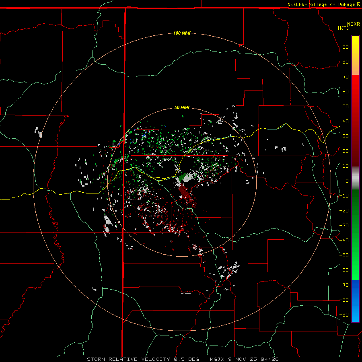
Task: Click the 9 NOV 25 date text
Action: tap(243, 359)
